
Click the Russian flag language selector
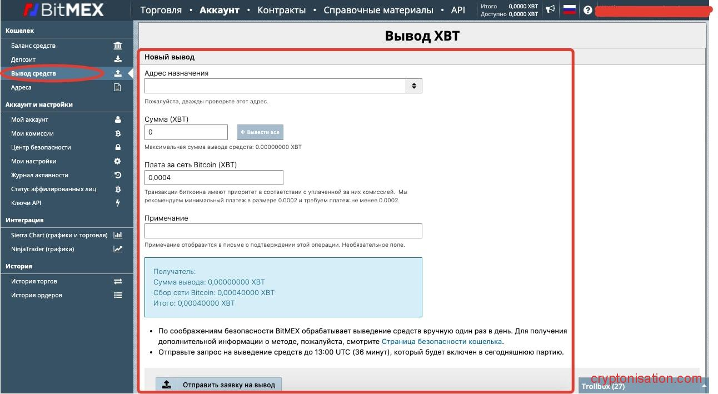pos(569,9)
